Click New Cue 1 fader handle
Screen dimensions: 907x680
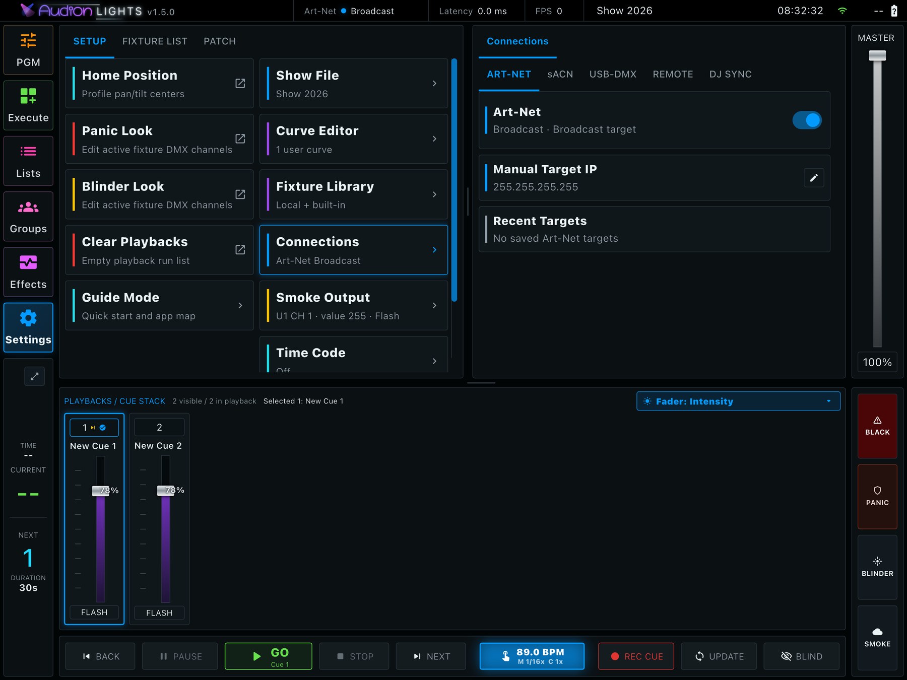click(101, 491)
